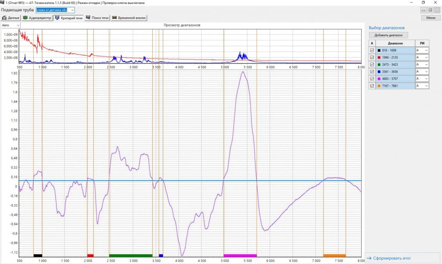Open the Данные tab
This screenshot has height=264, width=442.
(x=11, y=18)
